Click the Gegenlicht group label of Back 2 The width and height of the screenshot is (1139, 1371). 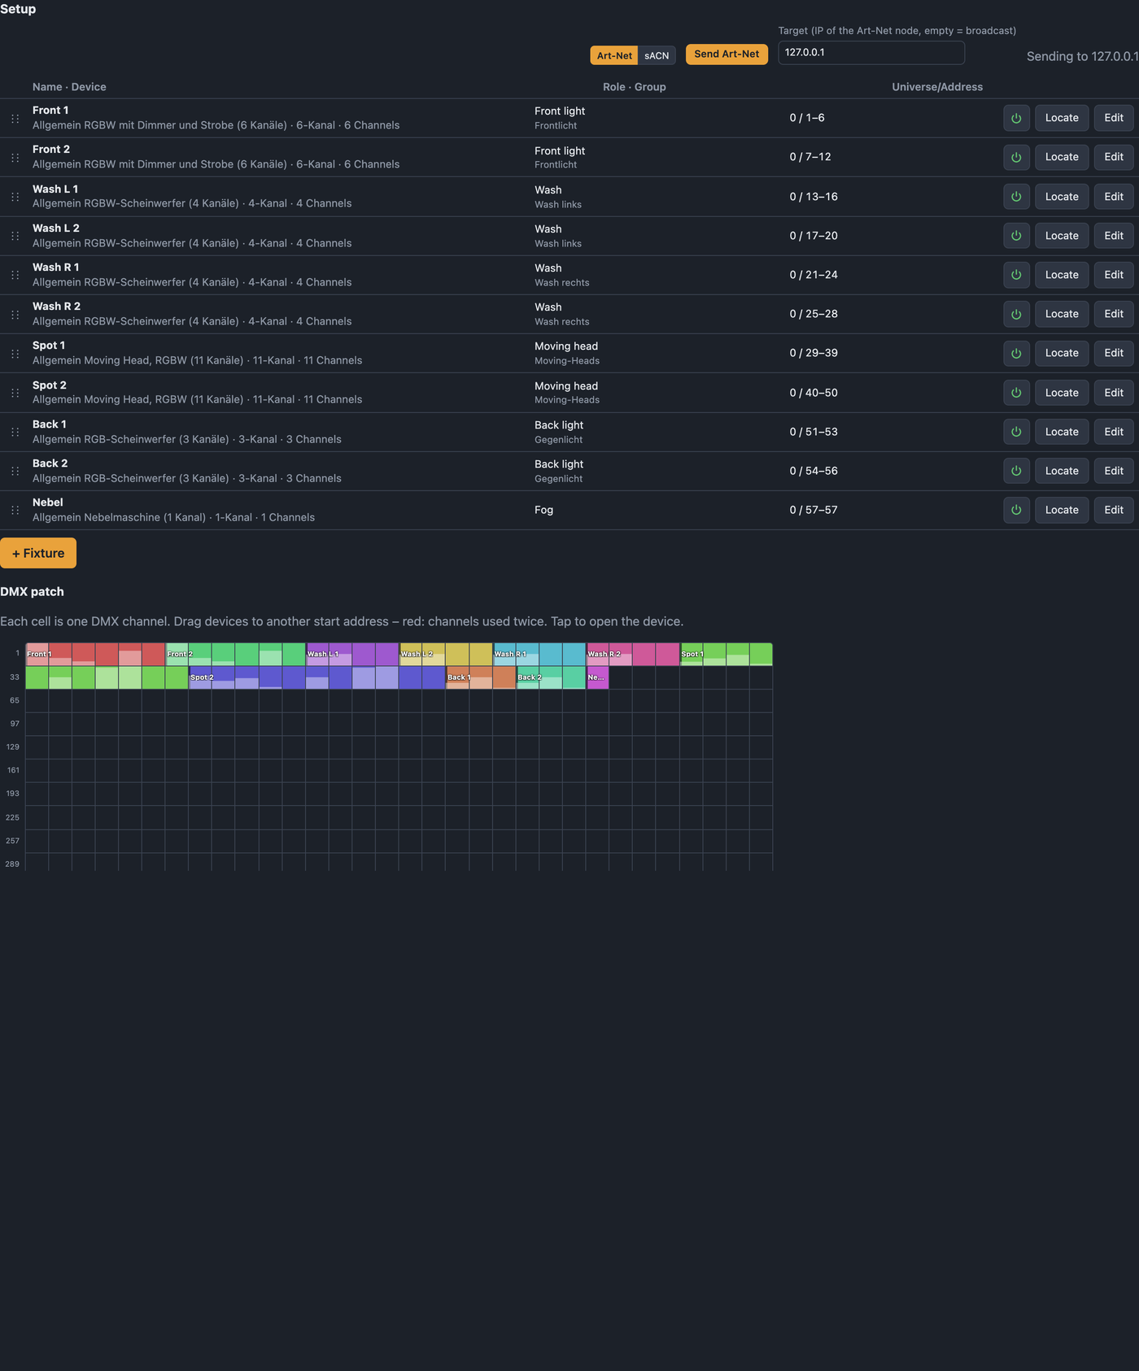tap(559, 479)
